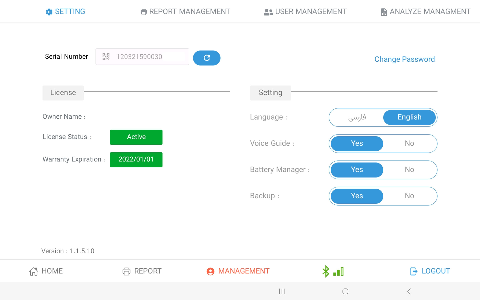This screenshot has width=480, height=300.
Task: Tap the Android home square icon
Action: [x=345, y=291]
